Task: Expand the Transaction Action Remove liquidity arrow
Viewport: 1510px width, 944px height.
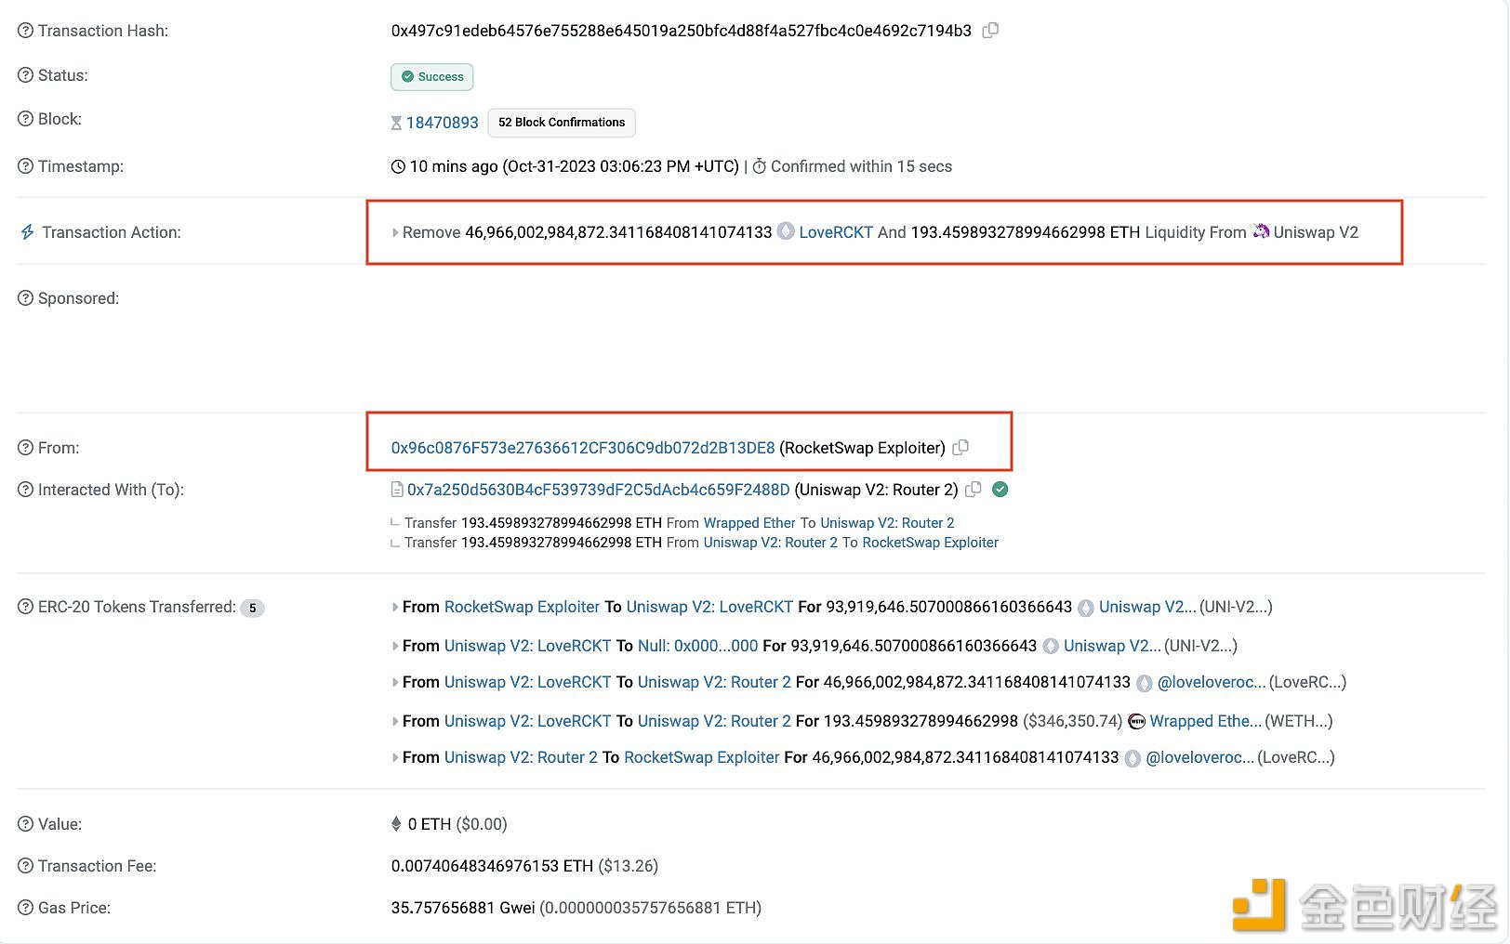Action: 395,232
